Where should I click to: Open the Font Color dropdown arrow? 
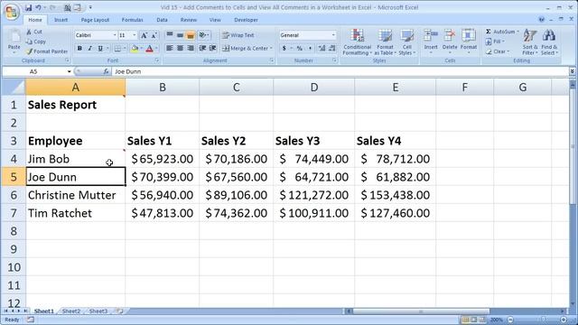pos(156,48)
